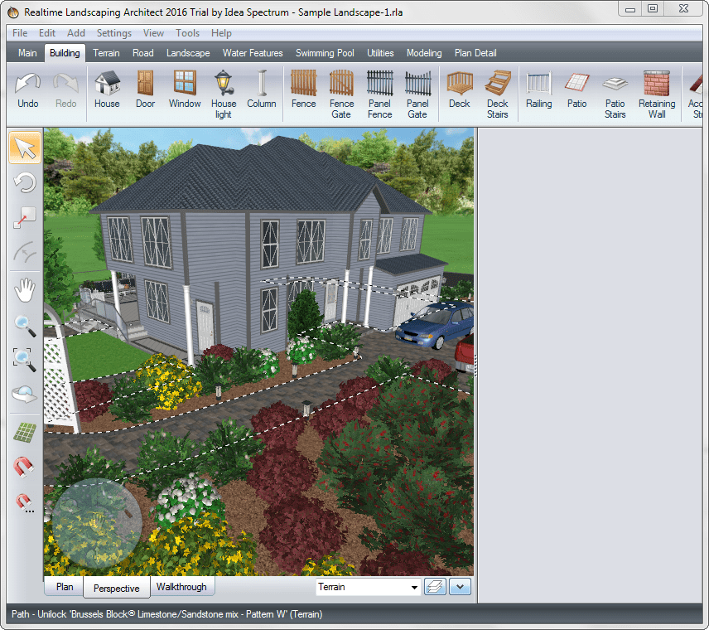
Task: Switch to the Main ribbon tab
Action: click(x=27, y=53)
